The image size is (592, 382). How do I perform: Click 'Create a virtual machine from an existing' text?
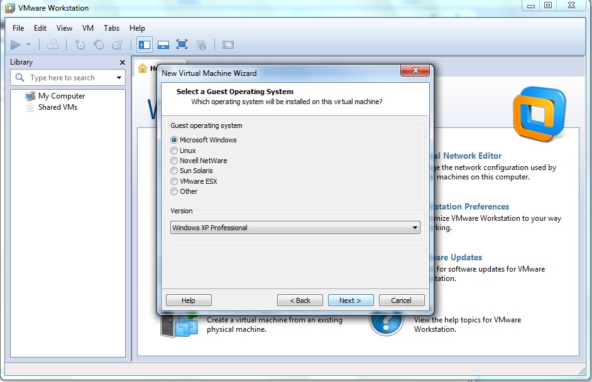tap(275, 320)
